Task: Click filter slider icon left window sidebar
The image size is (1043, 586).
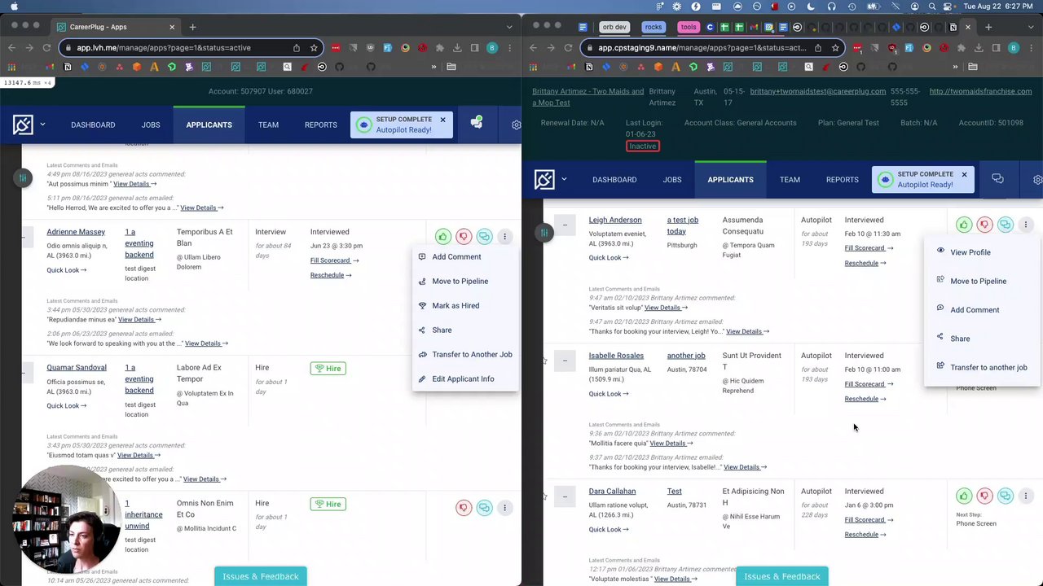Action: (23, 177)
